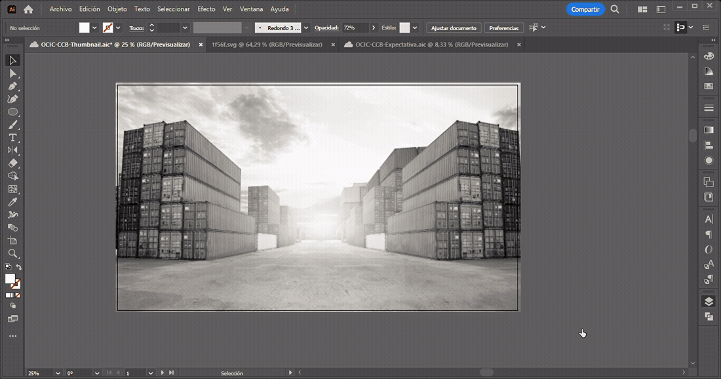Select the Selection (black arrow) tool
The image size is (721, 379).
[12, 60]
